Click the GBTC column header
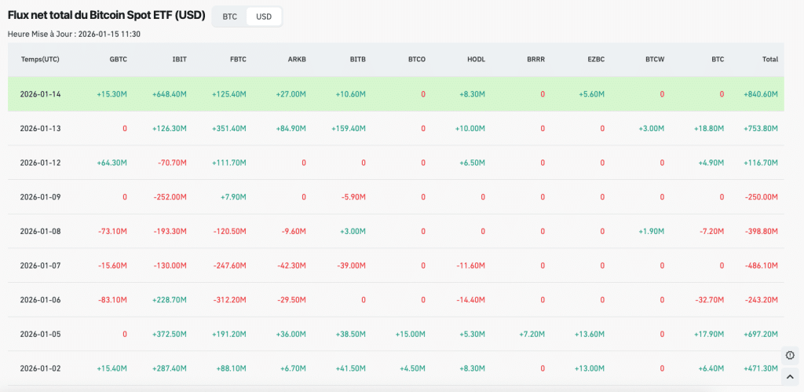 [x=117, y=59]
